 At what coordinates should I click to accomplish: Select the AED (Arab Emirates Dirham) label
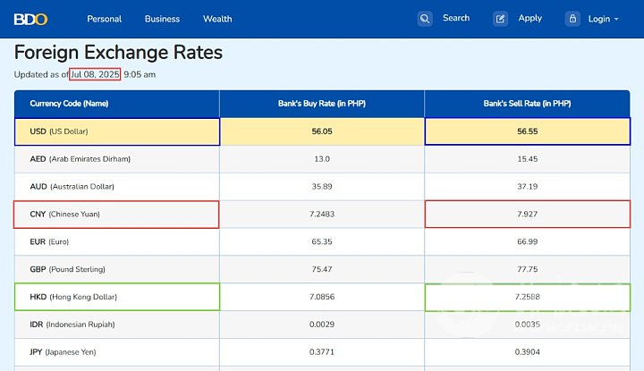coord(80,159)
